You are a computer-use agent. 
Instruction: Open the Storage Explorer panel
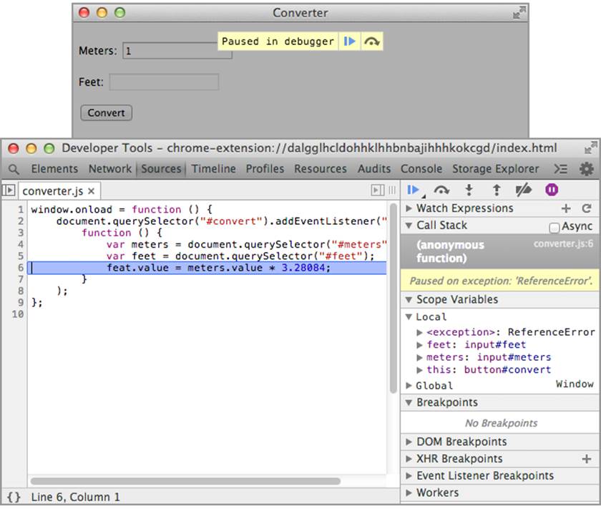coord(496,169)
